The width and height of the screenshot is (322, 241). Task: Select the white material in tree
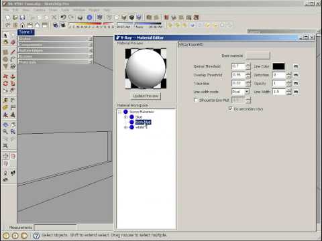[x=140, y=127]
